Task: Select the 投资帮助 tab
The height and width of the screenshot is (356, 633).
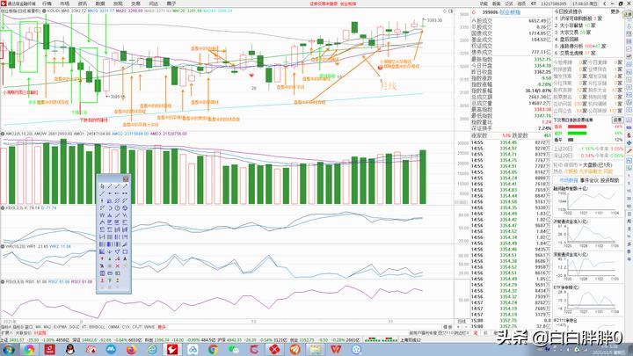Action: pyautogui.click(x=609, y=180)
